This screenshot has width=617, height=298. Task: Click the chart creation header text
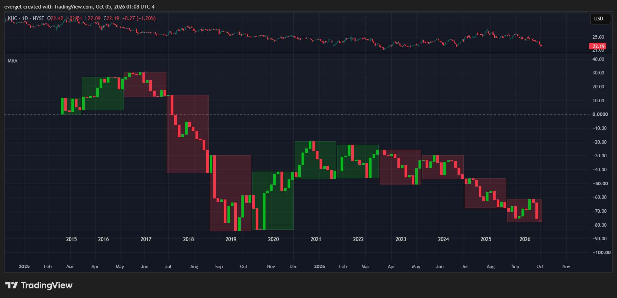click(x=80, y=7)
